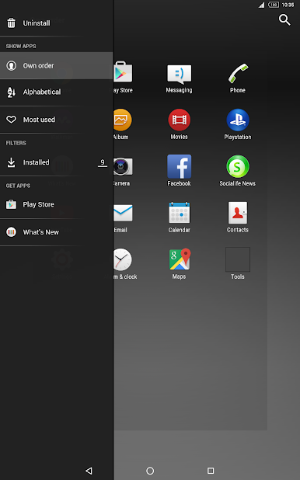This screenshot has height=480, width=300.
Task: Tap the Android back navigation button
Action: pyautogui.click(x=89, y=471)
